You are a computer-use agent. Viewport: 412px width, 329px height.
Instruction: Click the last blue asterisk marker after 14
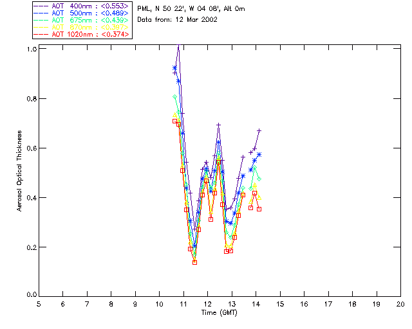(x=259, y=154)
